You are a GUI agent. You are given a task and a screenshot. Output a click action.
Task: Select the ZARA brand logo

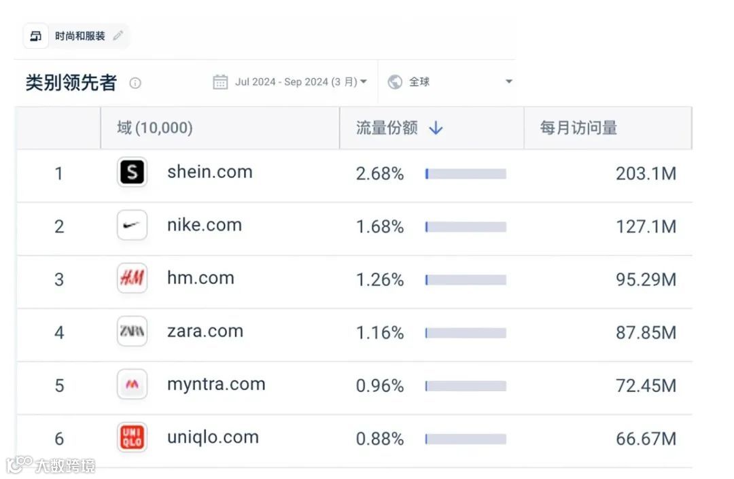[132, 331]
